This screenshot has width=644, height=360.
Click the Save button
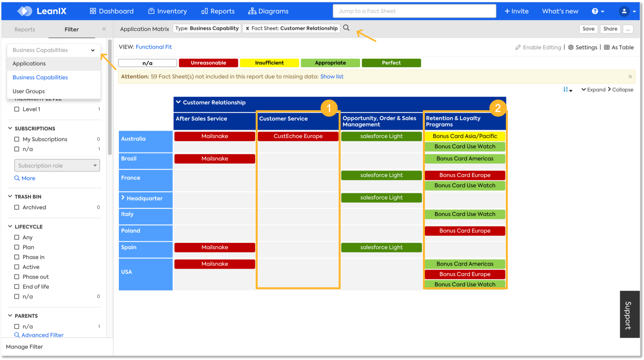(588, 29)
